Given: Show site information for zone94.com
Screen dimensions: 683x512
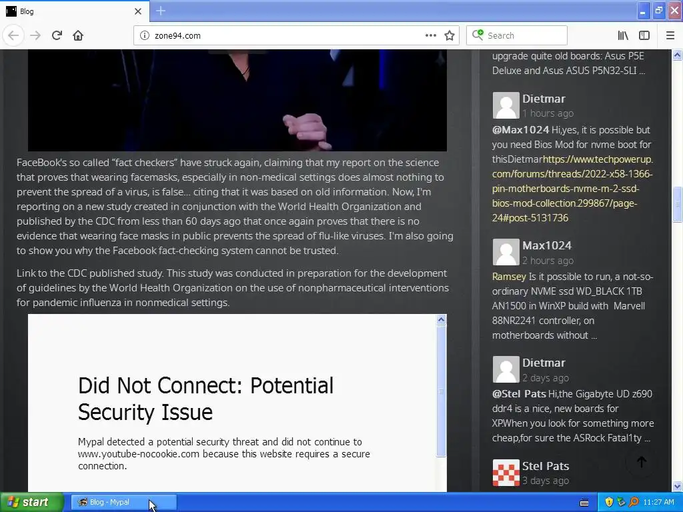Looking at the screenshot, I should (x=145, y=35).
